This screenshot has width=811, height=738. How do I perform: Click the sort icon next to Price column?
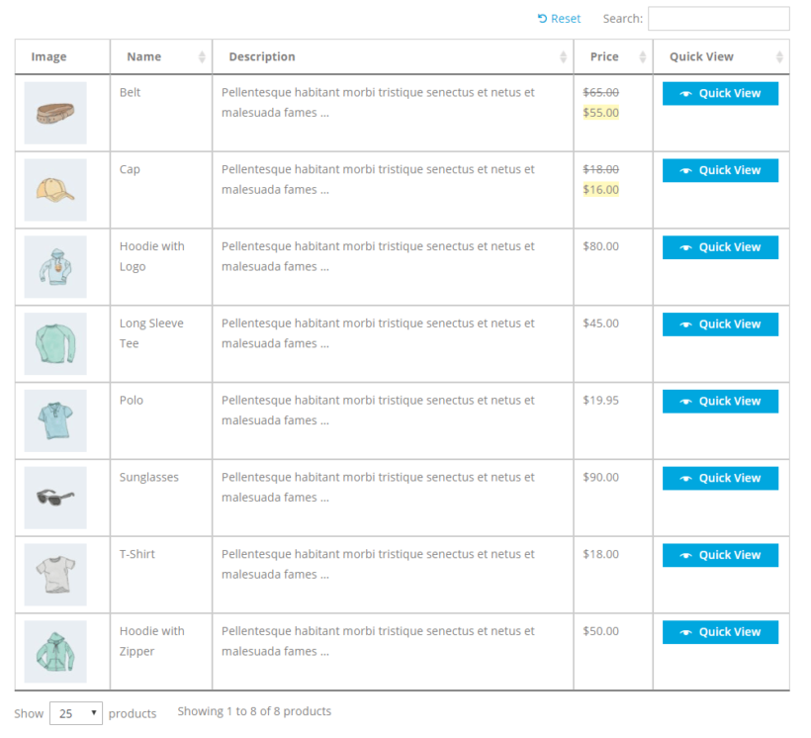[x=642, y=57]
